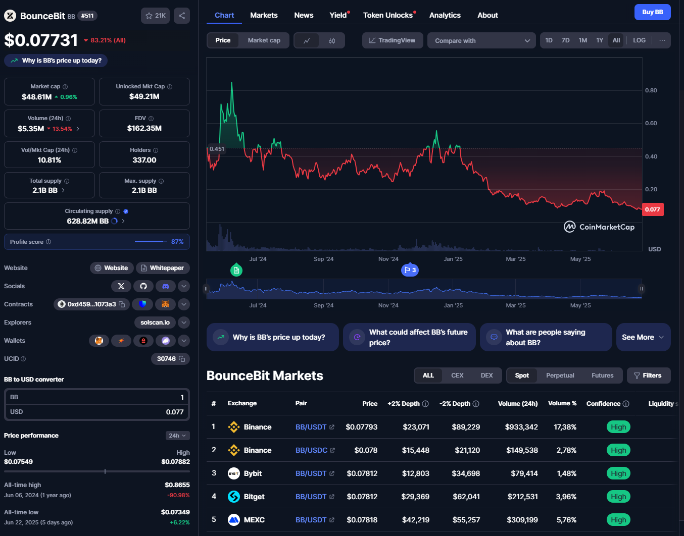This screenshot has width=684, height=536.
Task: Open the 24h Price performance dropdown
Action: coord(178,436)
